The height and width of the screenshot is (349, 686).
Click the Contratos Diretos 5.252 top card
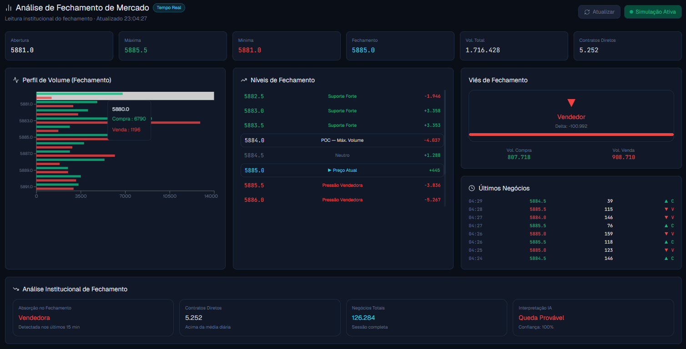628,46
